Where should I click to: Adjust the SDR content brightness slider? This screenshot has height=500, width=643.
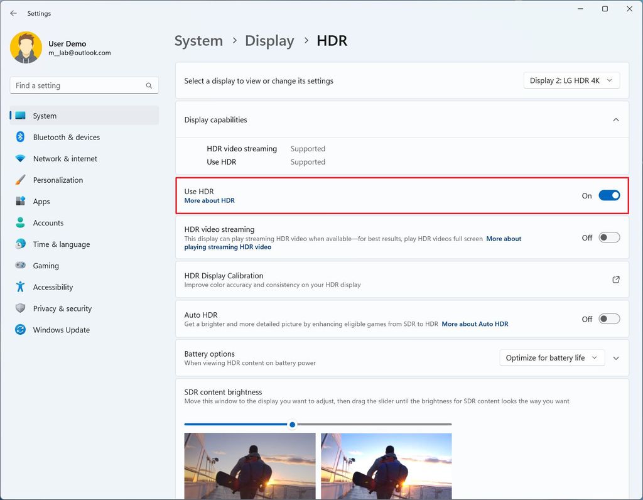coord(291,424)
